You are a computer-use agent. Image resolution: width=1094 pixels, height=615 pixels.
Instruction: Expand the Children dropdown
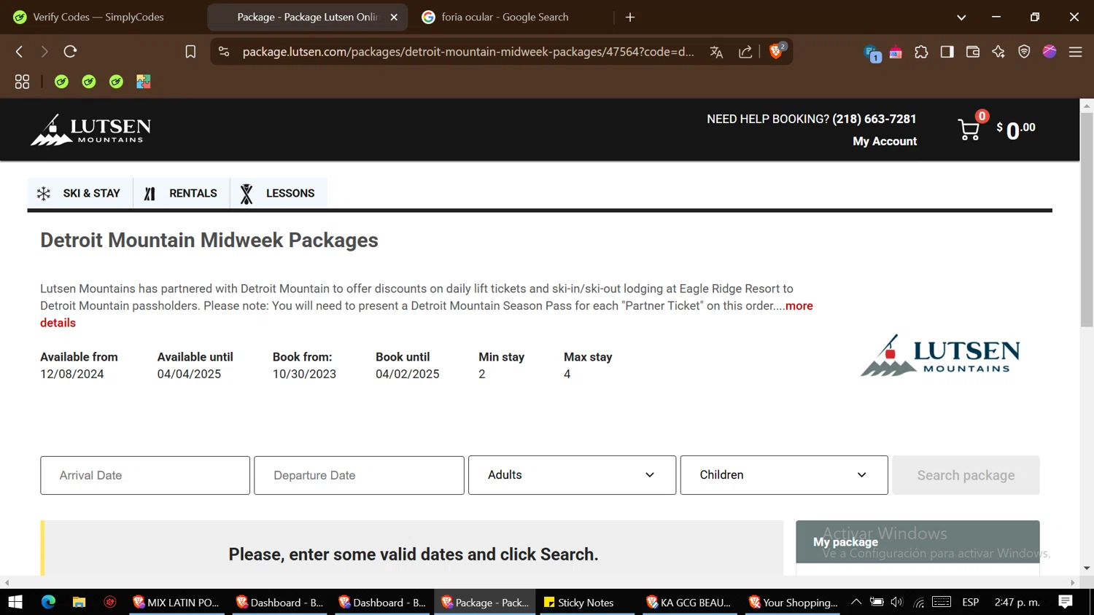click(x=784, y=475)
